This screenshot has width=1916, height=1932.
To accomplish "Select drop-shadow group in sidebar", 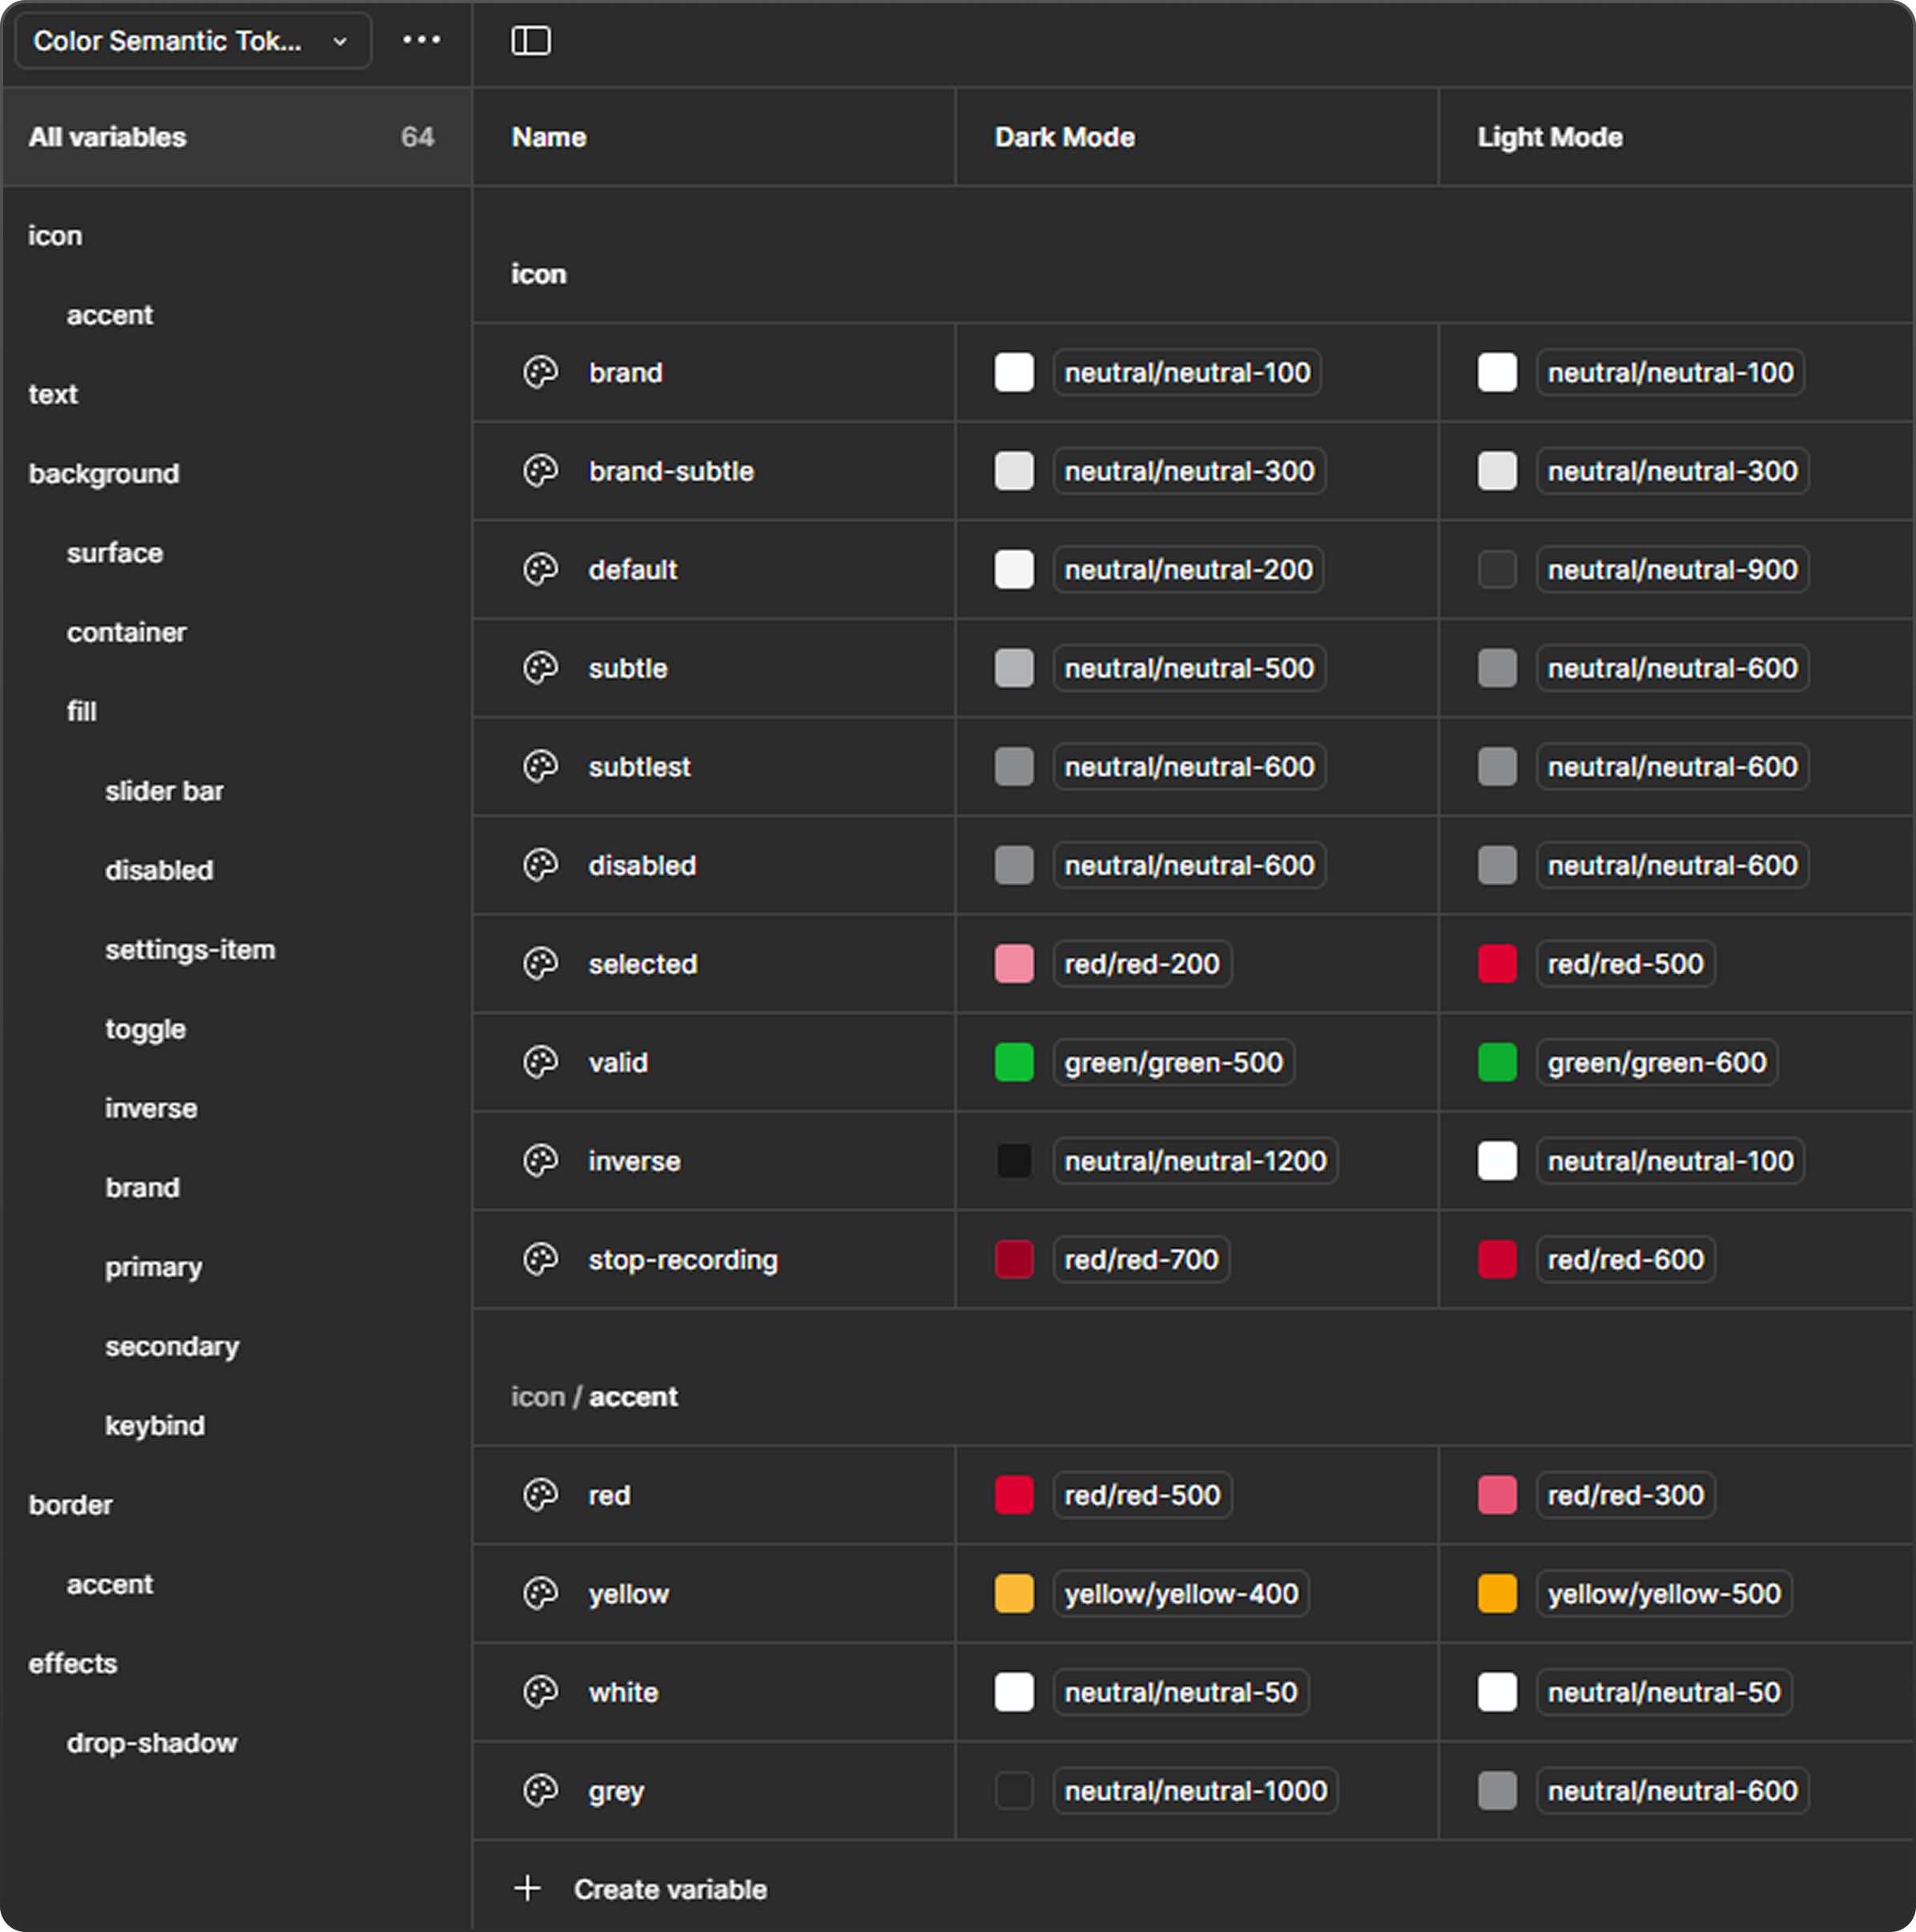I will (152, 1743).
